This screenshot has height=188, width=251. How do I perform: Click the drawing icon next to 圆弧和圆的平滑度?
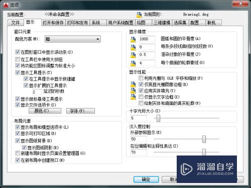pos(133,39)
